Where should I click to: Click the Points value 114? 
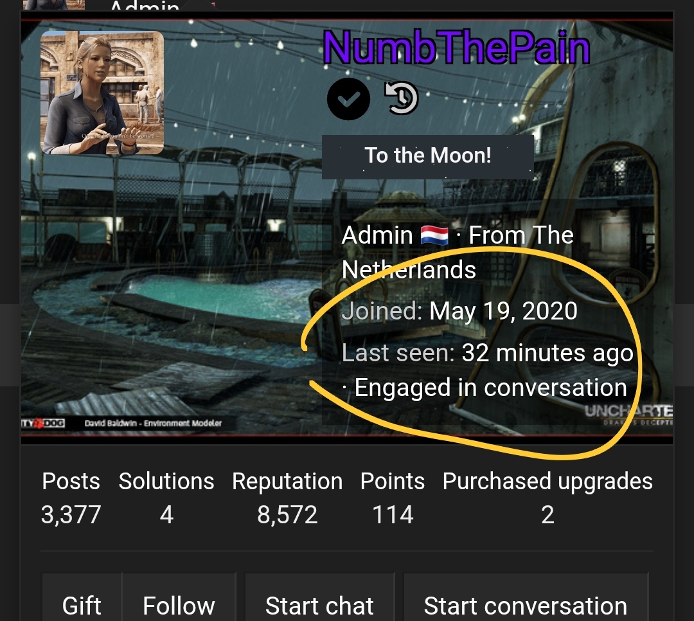[x=393, y=515]
